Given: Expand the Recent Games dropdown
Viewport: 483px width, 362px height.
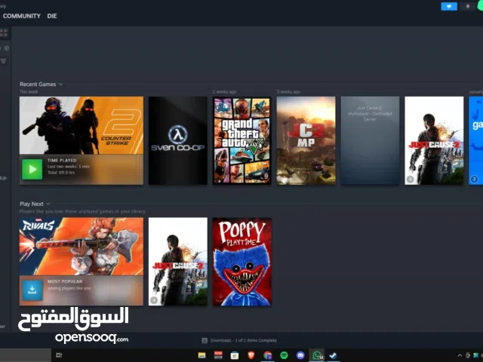Looking at the screenshot, I should pyautogui.click(x=60, y=84).
